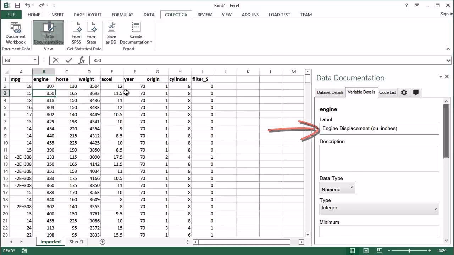Screen dimensions: 454x255
Task: Select Page Layout view in the status bar
Action: point(366,250)
